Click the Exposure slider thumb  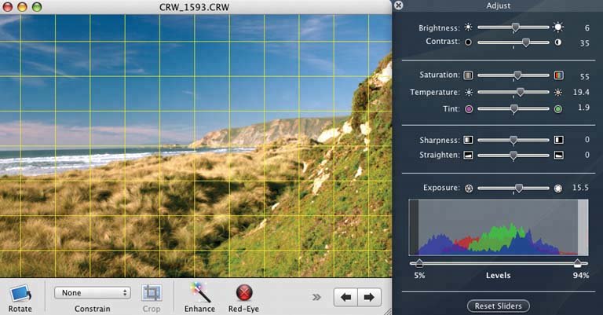point(519,188)
